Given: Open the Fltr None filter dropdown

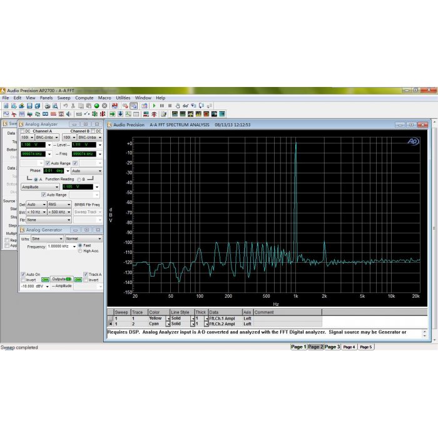Looking at the screenshot, I should point(49,220).
